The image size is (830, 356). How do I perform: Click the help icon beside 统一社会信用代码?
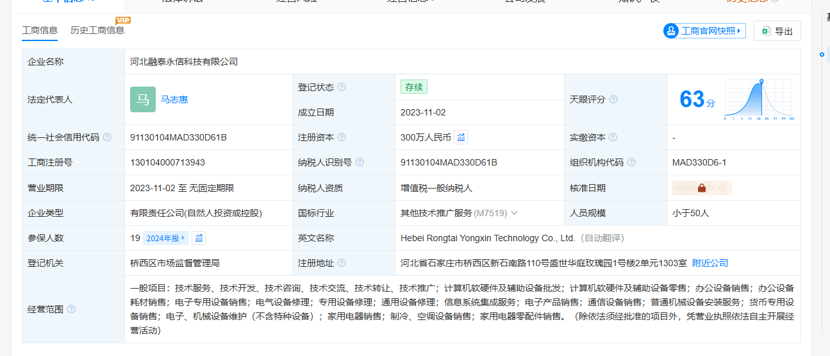point(107,137)
